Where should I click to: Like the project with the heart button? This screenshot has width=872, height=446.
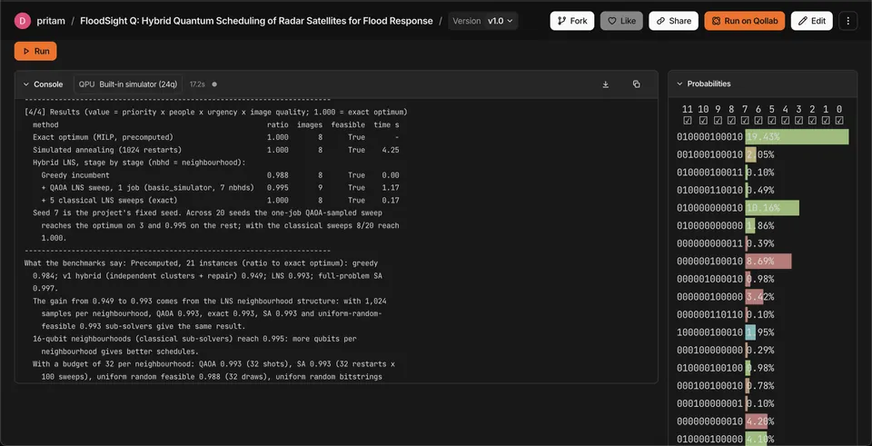621,21
